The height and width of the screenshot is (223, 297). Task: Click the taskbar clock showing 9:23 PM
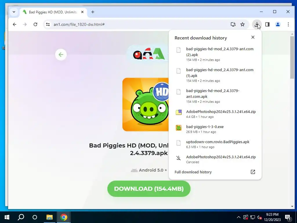coord(272,217)
